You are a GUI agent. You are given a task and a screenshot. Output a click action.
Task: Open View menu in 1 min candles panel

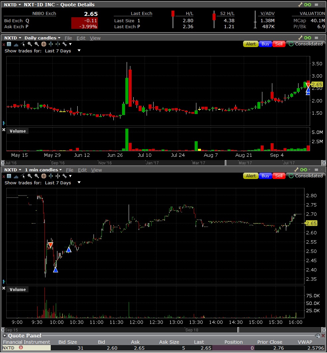coord(97,170)
